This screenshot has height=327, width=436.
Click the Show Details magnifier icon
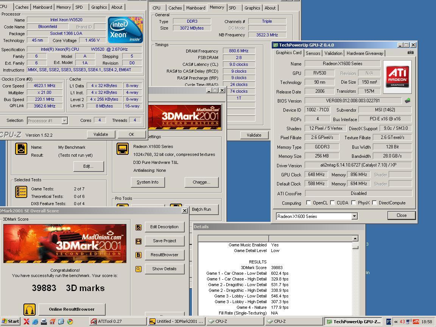coord(139,269)
